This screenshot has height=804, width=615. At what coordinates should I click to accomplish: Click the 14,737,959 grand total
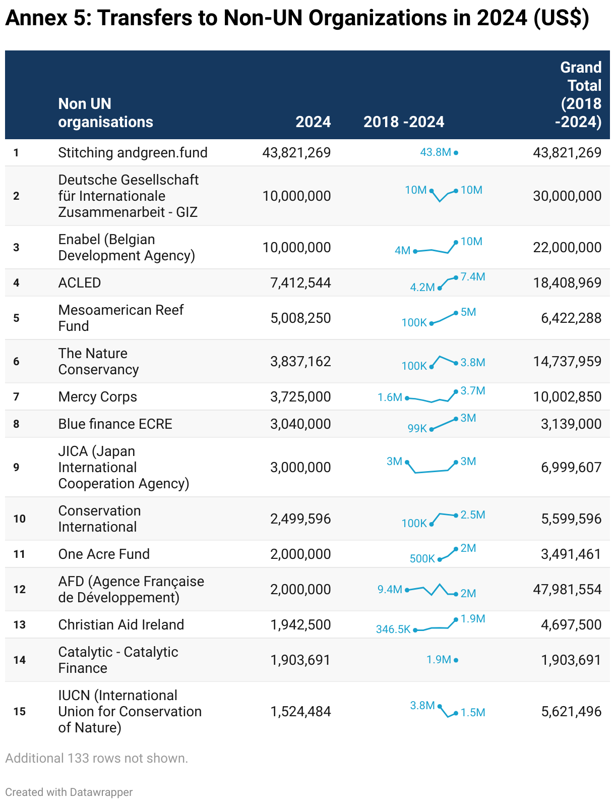[567, 362]
